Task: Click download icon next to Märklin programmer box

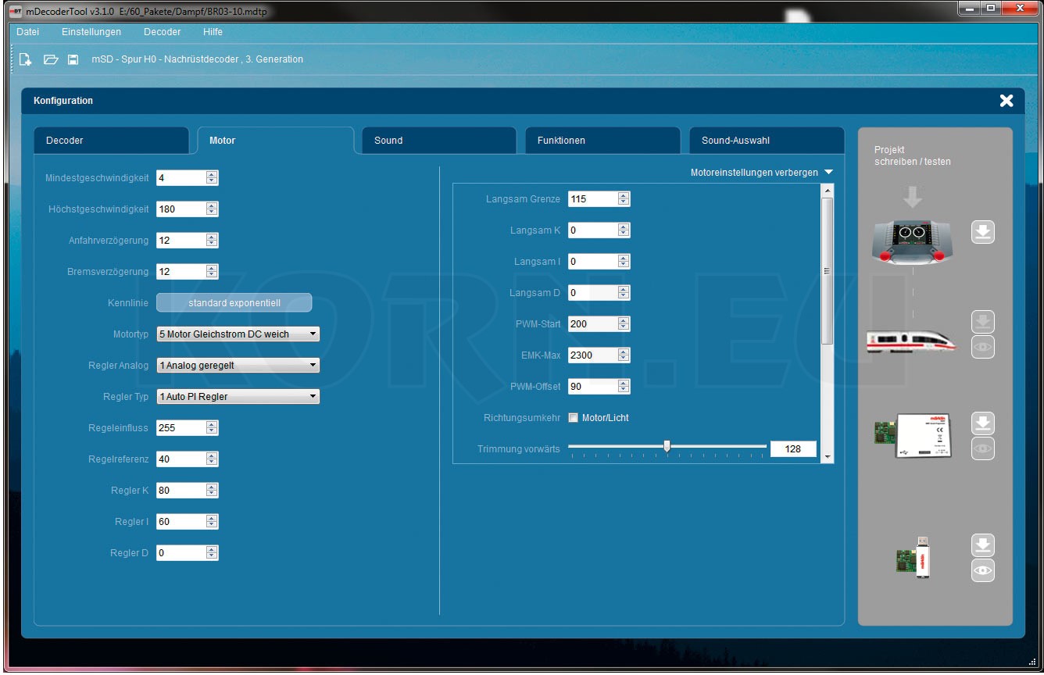Action: (983, 423)
